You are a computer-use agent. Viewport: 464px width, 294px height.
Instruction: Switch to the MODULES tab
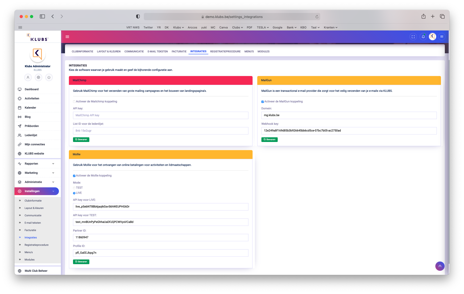point(264,51)
